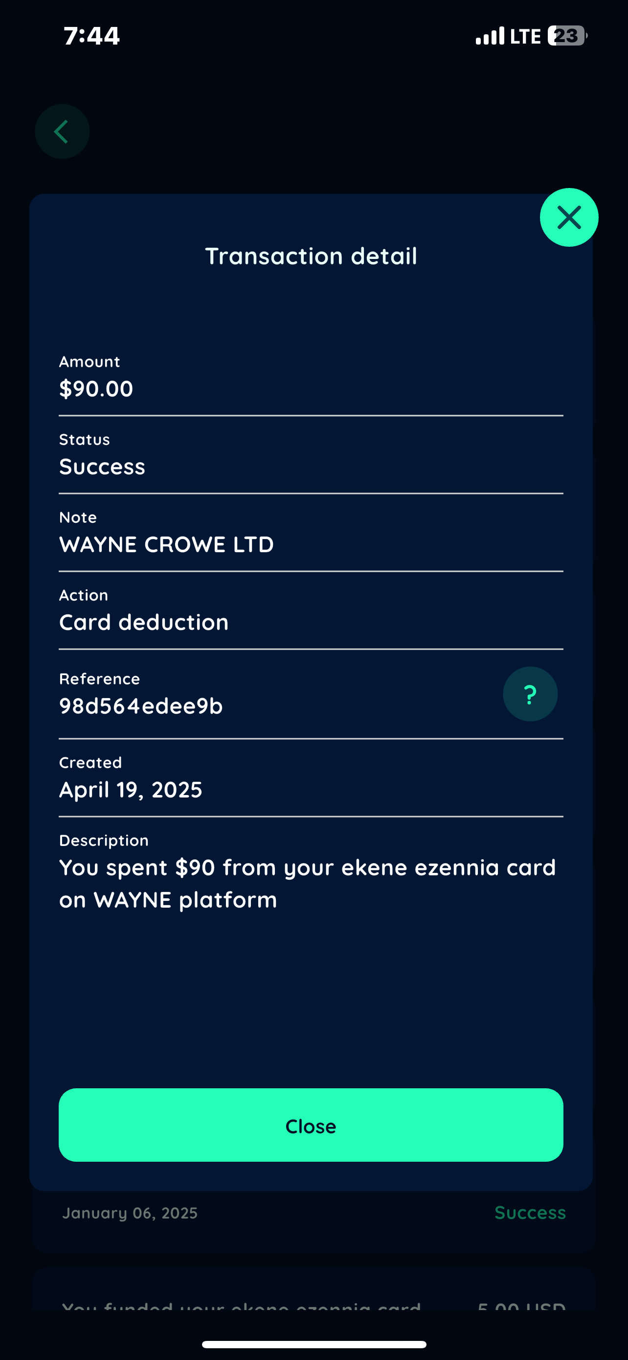
Task: Tap the green X close icon
Action: (568, 217)
